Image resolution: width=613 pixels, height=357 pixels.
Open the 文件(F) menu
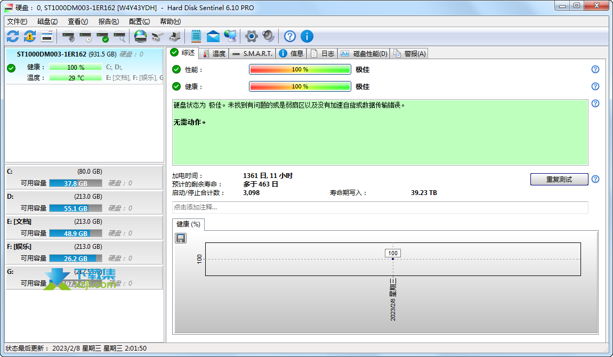[17, 21]
